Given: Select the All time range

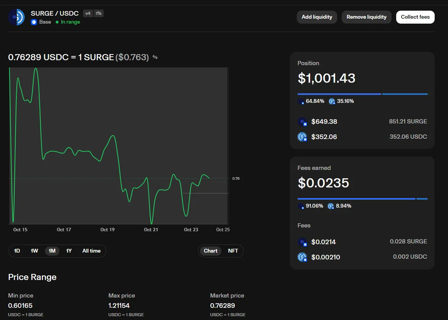Looking at the screenshot, I should tap(91, 251).
